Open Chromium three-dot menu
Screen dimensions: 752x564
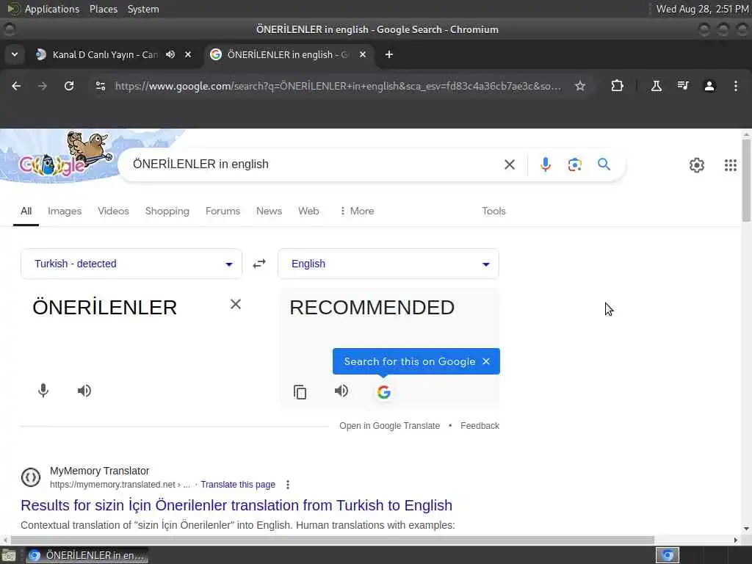coord(736,86)
